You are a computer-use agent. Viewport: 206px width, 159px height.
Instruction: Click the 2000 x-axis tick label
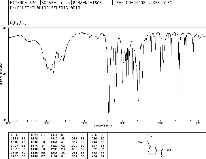(x=84, y=123)
